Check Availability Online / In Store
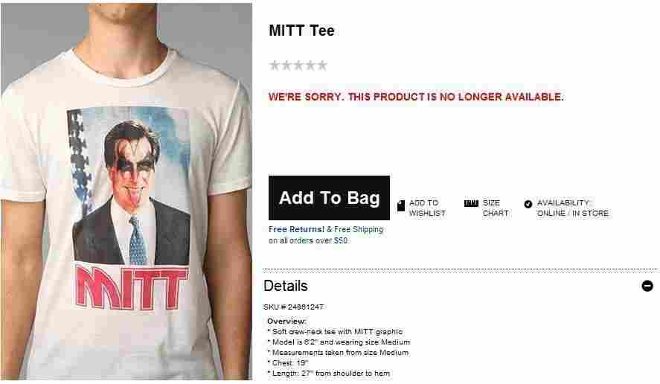660x384 pixels. 572,208
